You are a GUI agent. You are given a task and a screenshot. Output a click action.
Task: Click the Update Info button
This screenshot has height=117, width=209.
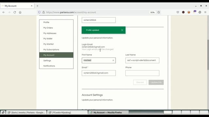156,82
